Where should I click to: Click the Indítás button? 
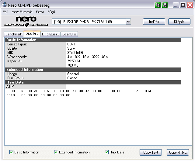coord(154,22)
